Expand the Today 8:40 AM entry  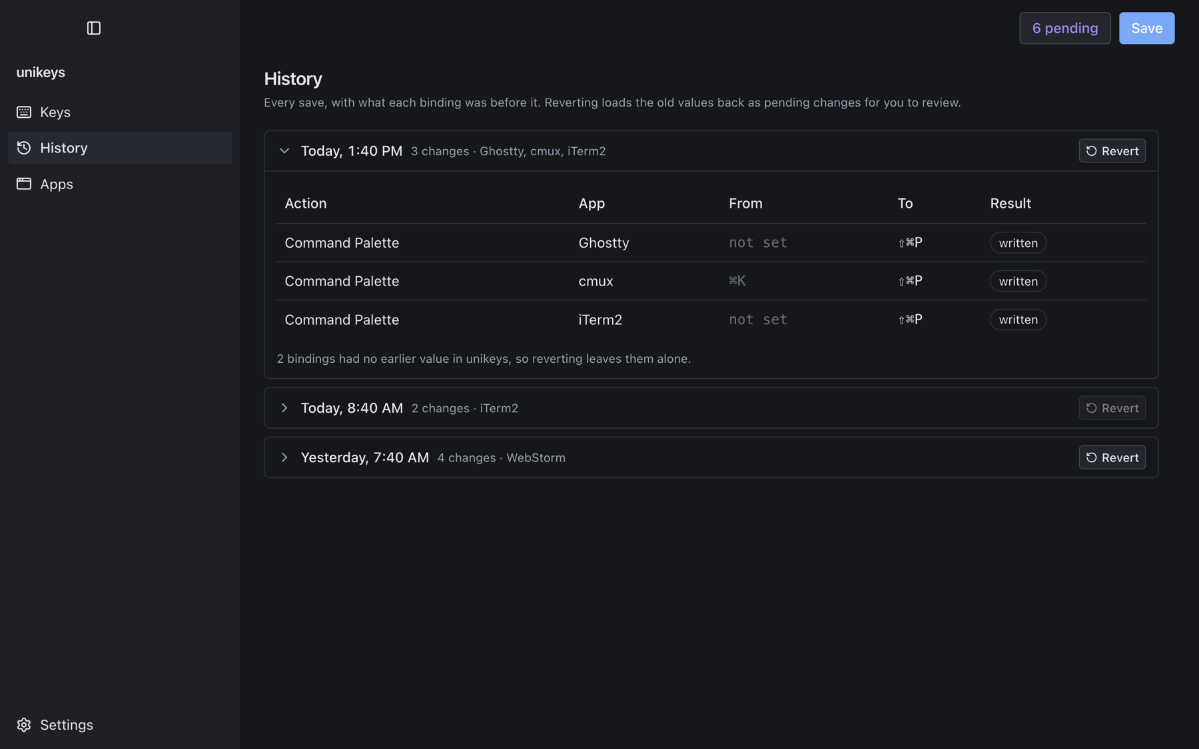(x=284, y=408)
